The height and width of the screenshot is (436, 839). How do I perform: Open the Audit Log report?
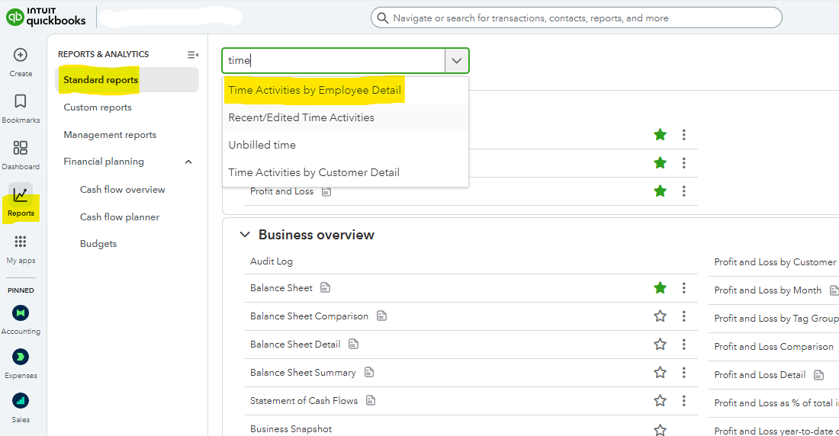(x=272, y=261)
